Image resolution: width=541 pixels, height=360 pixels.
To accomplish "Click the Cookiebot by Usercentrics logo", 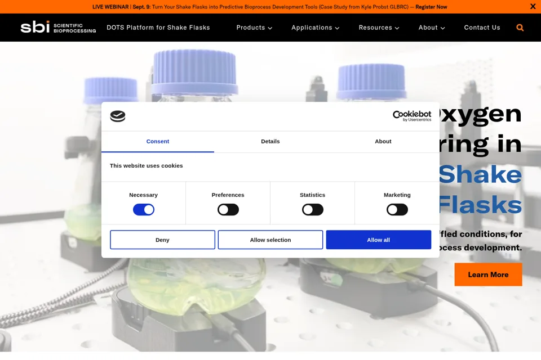I will pos(412,116).
